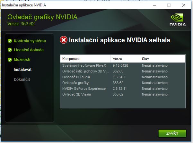Screen dimensions: 193x143
Task: Click version 9.15.0428 cell
Action: [120, 65]
